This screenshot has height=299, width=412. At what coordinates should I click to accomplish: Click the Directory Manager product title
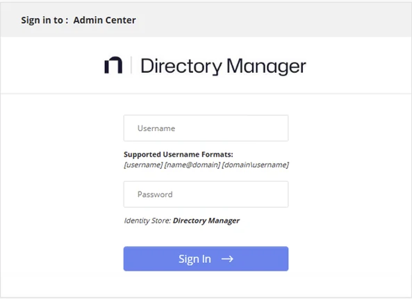(223, 67)
